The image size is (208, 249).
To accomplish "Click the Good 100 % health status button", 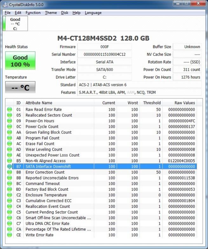I will click(20, 61).
